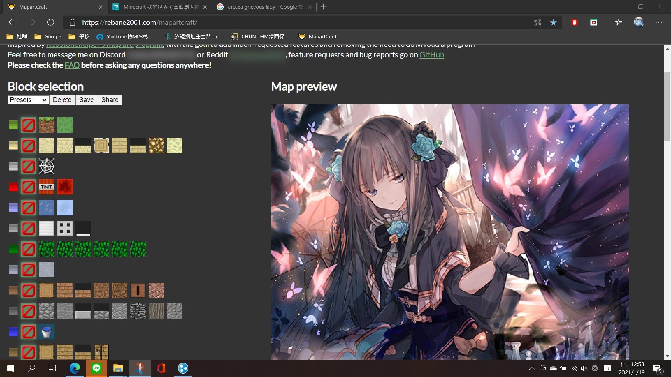Select the end stone block icon

(174, 146)
